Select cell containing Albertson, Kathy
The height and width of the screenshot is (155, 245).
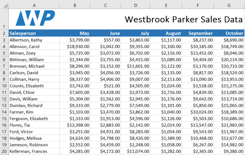coord(34,40)
